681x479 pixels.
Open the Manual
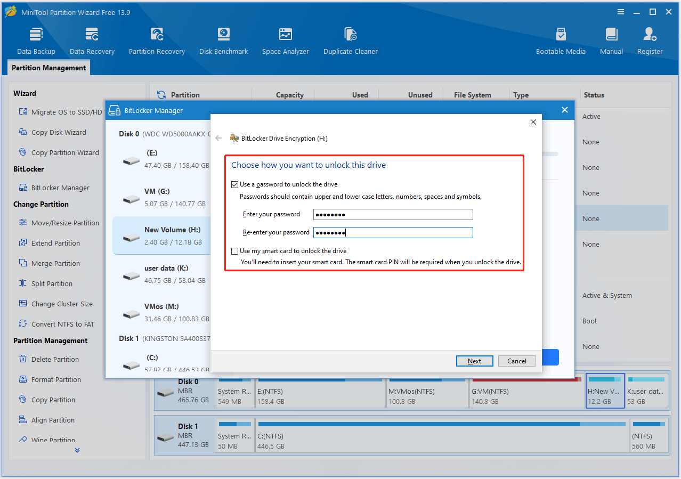(x=611, y=41)
